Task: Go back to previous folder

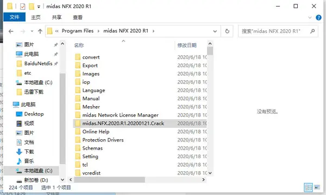Action: (x=11, y=31)
